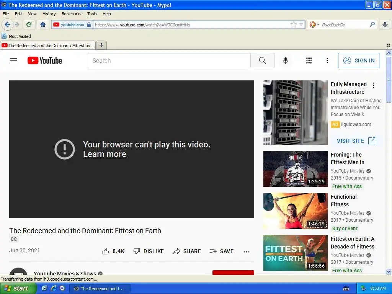Like the video with thumbs up icon
Viewport: 392px width, 294px height.
coord(106,251)
